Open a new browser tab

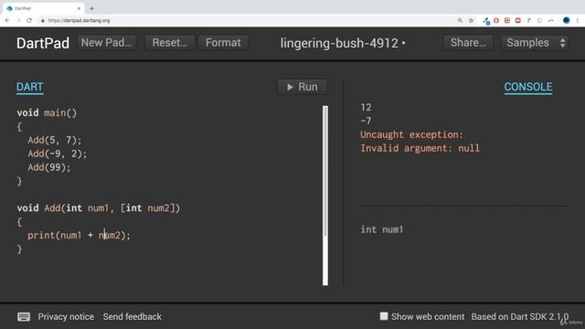tap(91, 8)
